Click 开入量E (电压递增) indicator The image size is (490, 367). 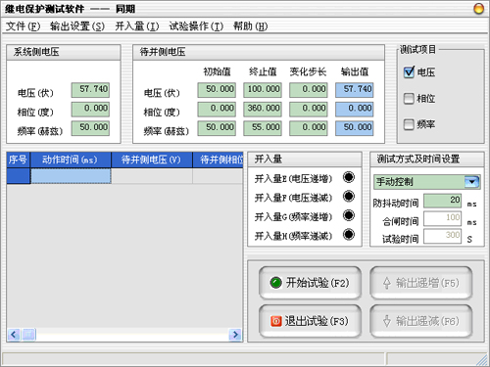tap(349, 177)
